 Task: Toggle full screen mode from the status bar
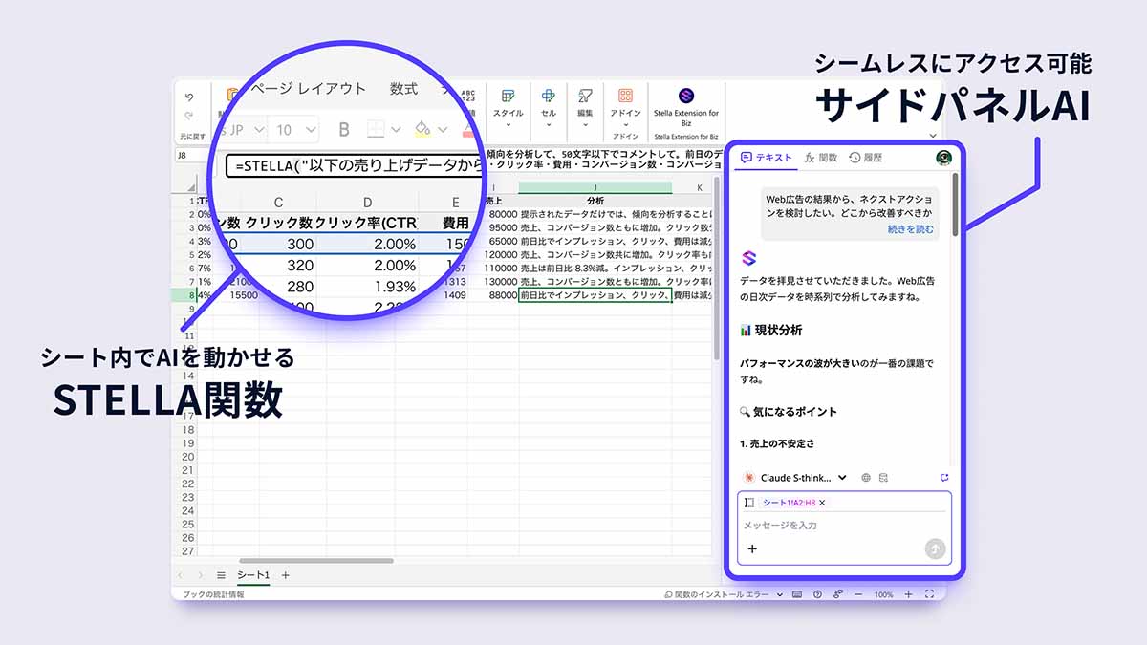929,594
